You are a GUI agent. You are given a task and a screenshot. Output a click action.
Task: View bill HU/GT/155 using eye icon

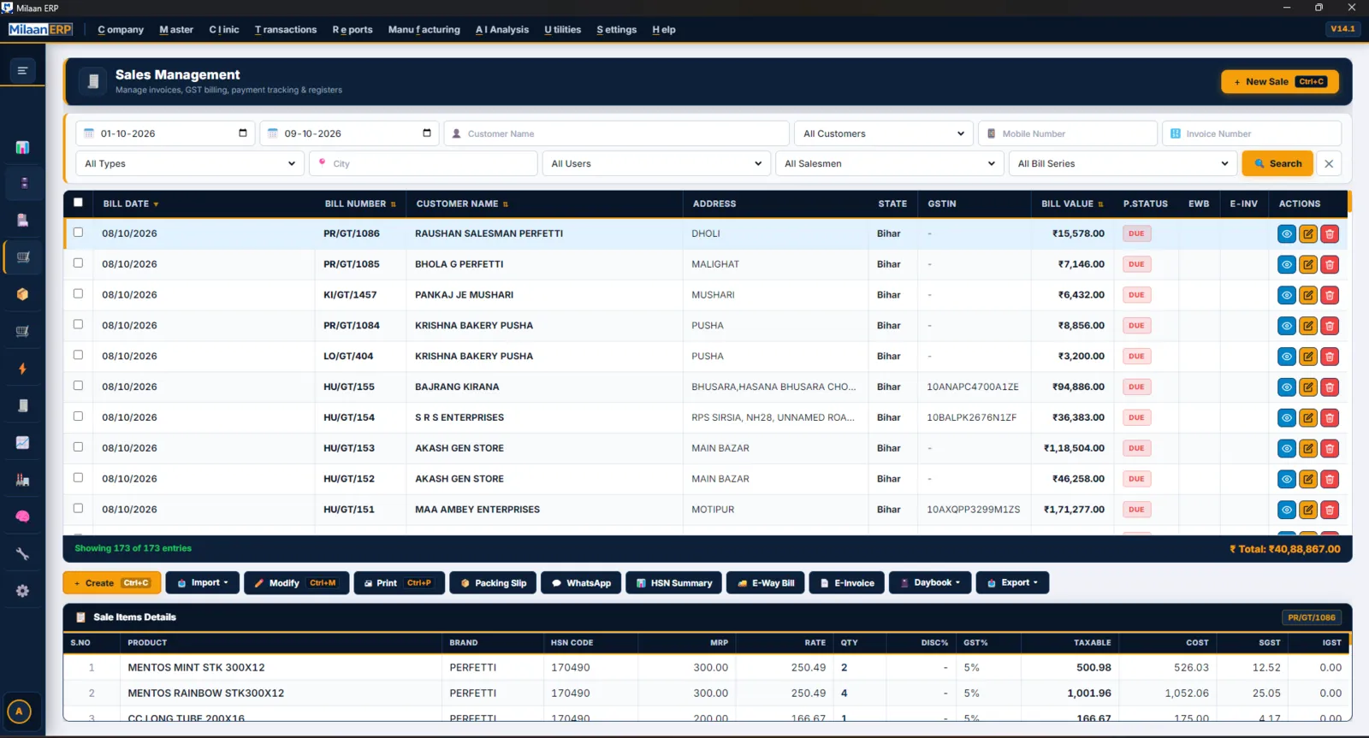pos(1286,387)
